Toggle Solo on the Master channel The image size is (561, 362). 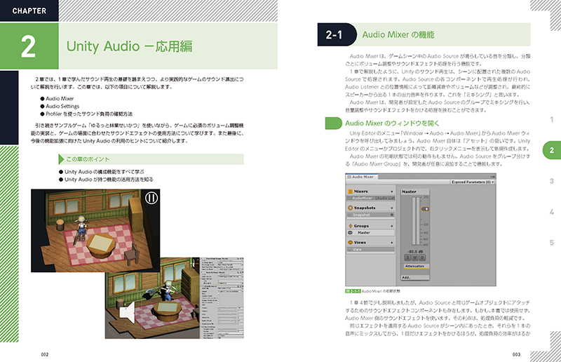(x=406, y=258)
